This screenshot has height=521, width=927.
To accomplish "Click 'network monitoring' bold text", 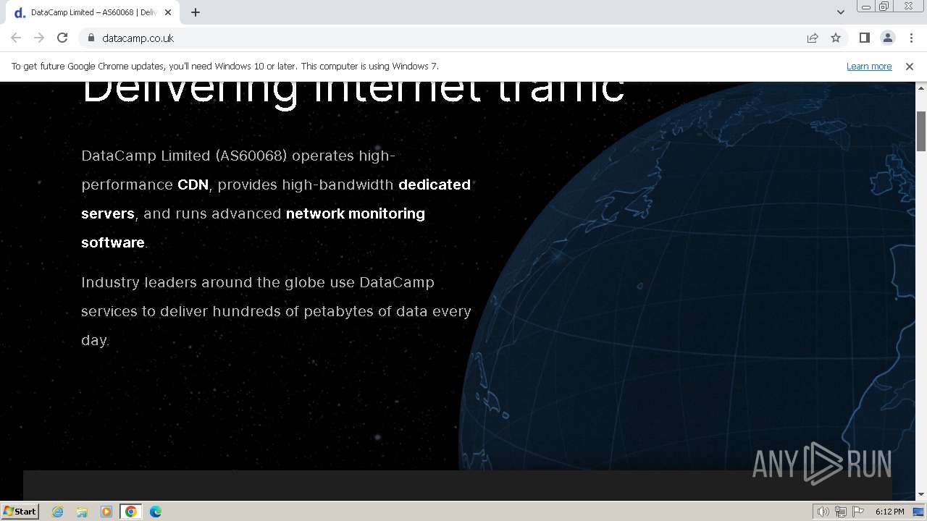I will coord(356,213).
